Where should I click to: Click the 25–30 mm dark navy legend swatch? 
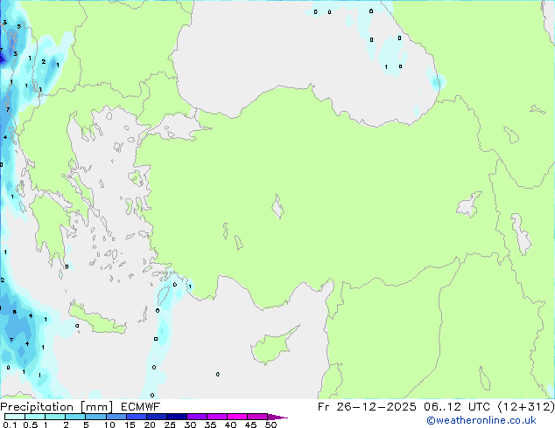pos(177,417)
